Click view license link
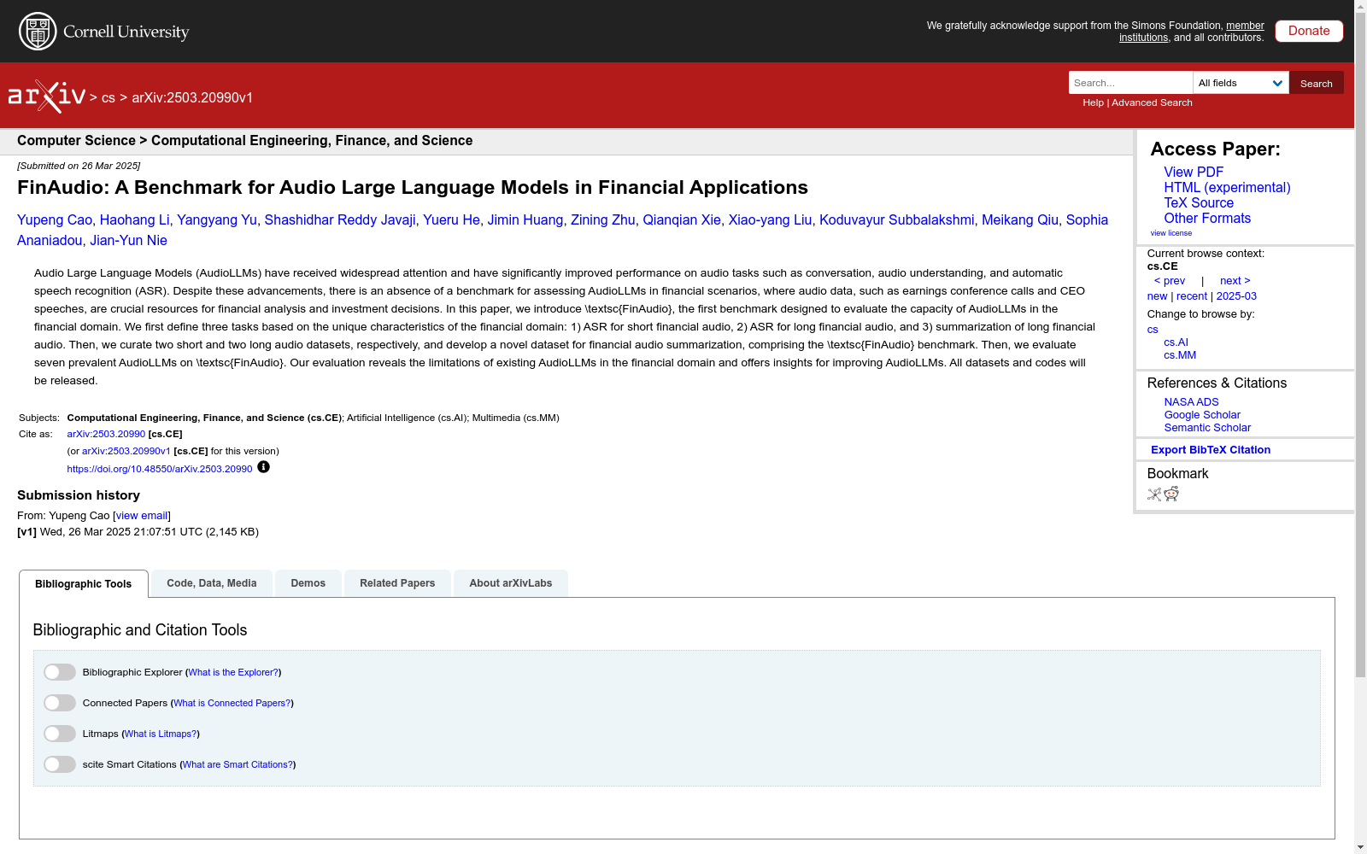The image size is (1367, 854). (x=1170, y=233)
